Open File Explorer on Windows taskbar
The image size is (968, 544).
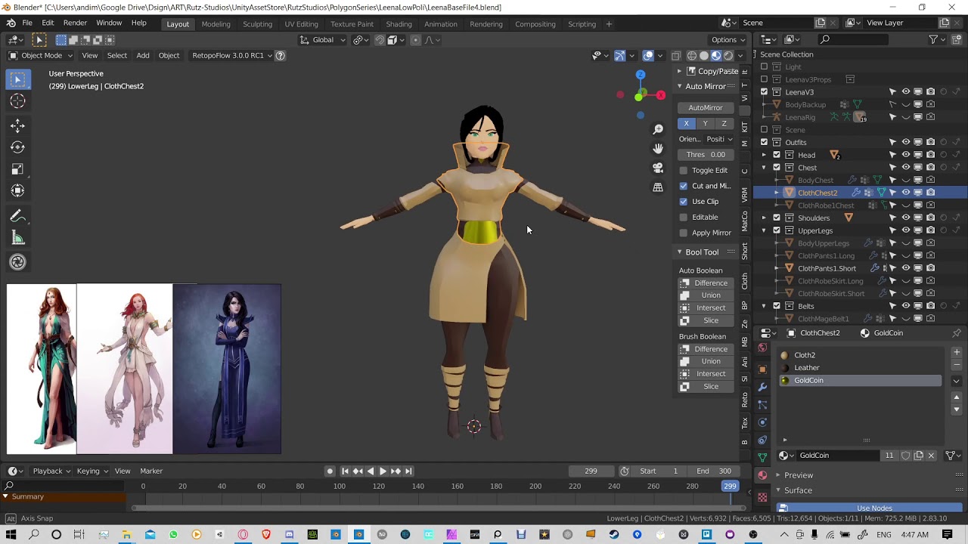coord(126,535)
